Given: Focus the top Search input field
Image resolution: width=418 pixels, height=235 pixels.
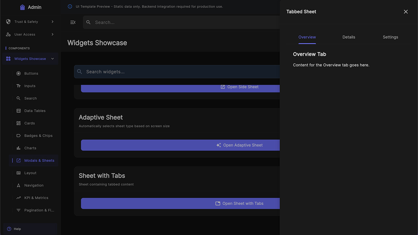Looking at the screenshot, I should coord(181,22).
